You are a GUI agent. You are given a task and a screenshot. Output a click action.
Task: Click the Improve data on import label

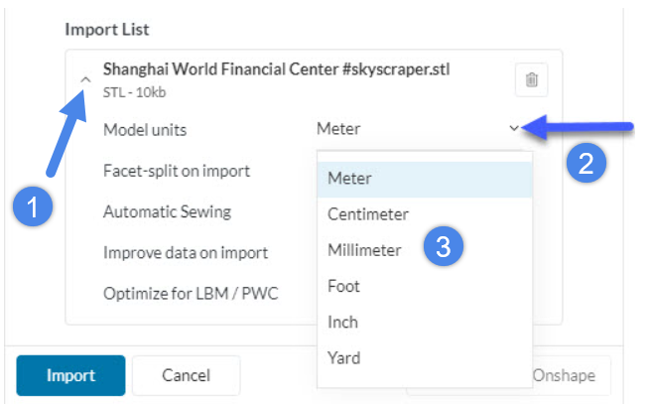pos(185,252)
